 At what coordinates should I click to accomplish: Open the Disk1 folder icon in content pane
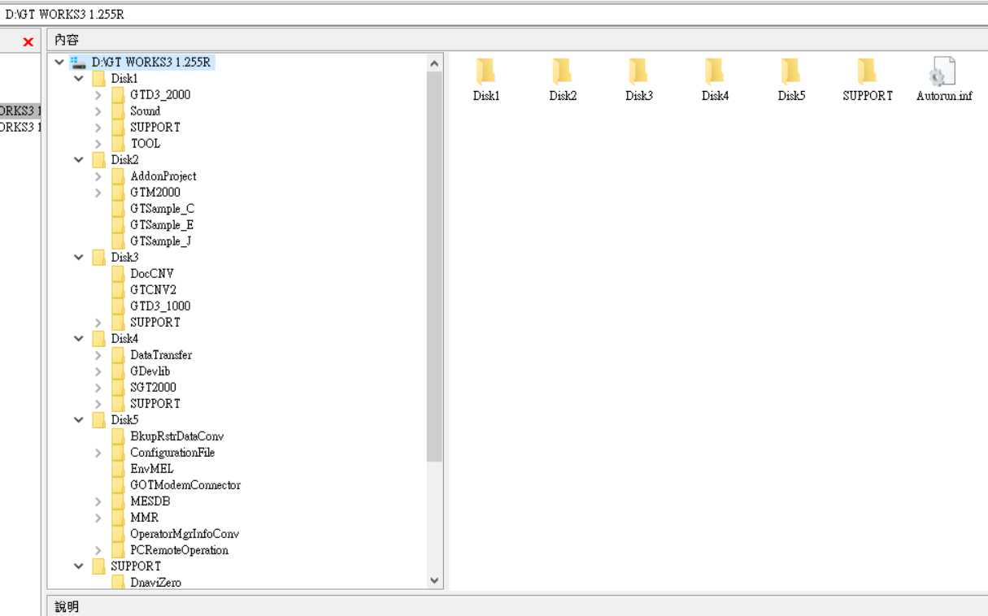pyautogui.click(x=485, y=72)
